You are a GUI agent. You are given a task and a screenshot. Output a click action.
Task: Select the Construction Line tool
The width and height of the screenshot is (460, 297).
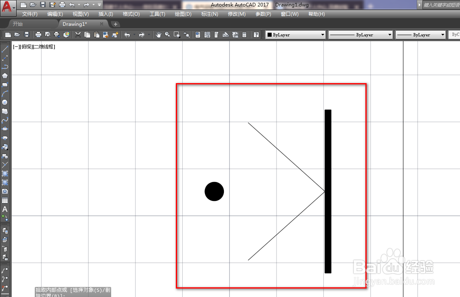point(5,58)
